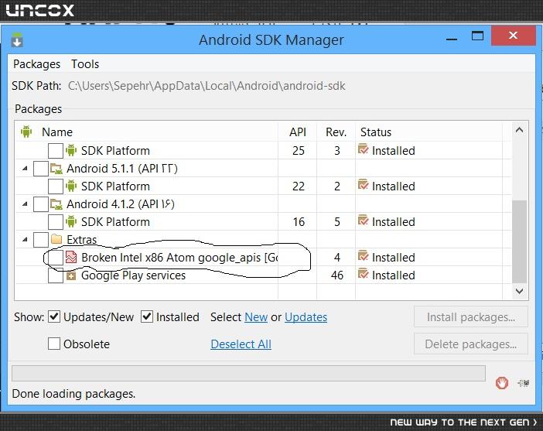This screenshot has height=431, width=543.
Task: Select Updates packages link
Action: pyautogui.click(x=306, y=317)
